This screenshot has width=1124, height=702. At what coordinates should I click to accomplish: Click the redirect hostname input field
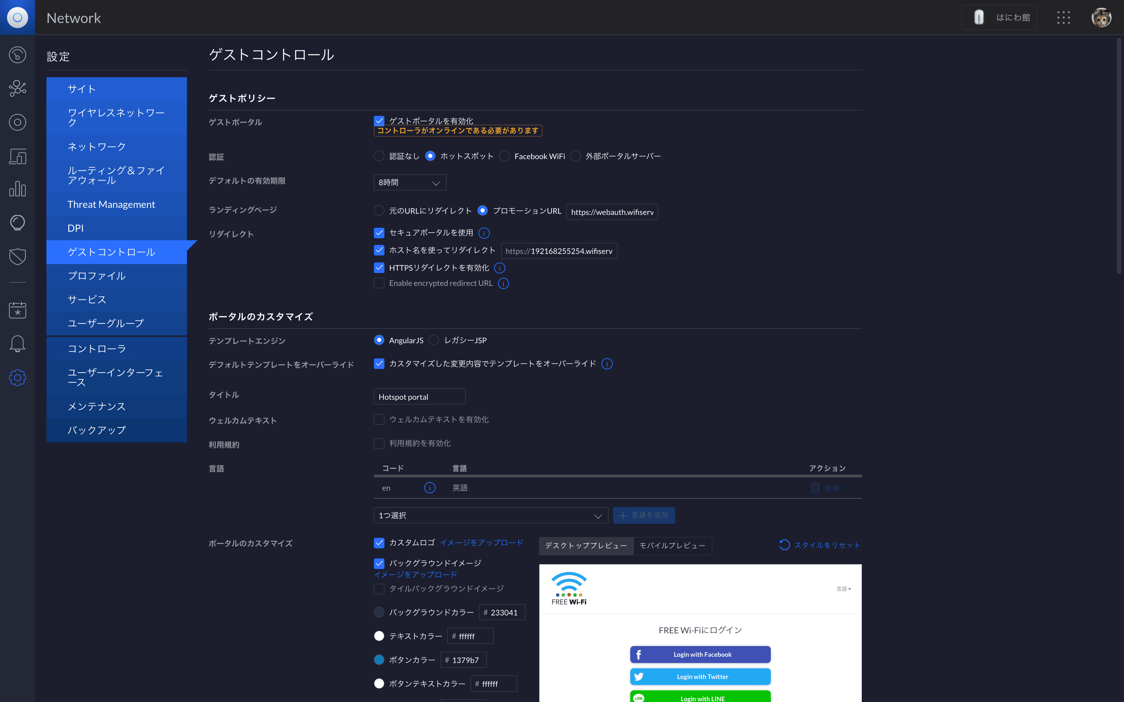coord(559,251)
